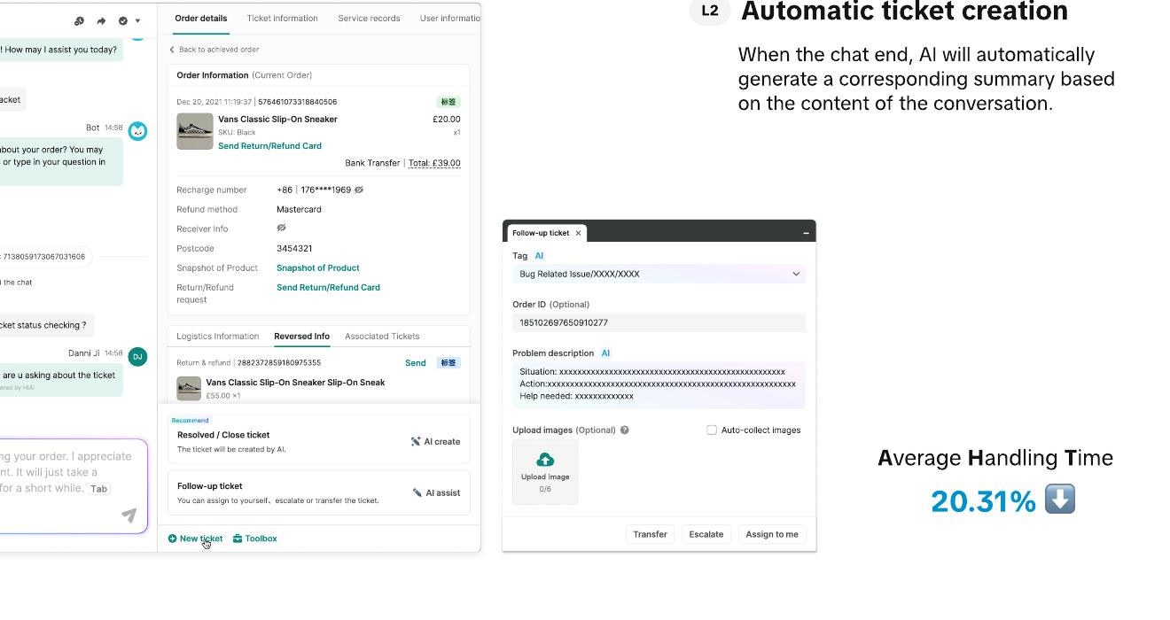Click the DJ avatar of Danni Ji
The height and width of the screenshot is (620, 1170).
137,357
